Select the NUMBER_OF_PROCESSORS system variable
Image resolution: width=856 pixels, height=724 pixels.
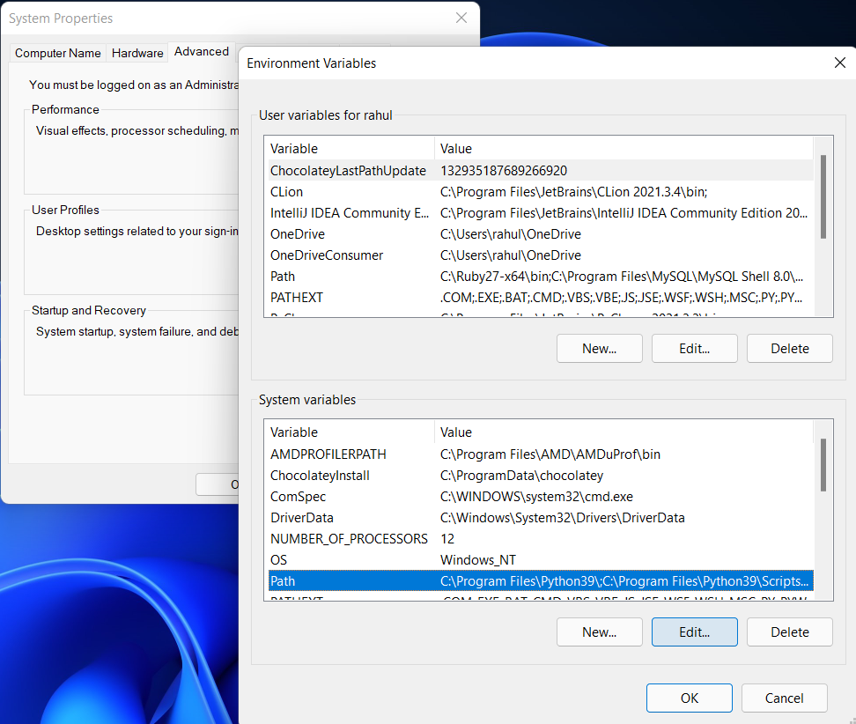coord(349,539)
